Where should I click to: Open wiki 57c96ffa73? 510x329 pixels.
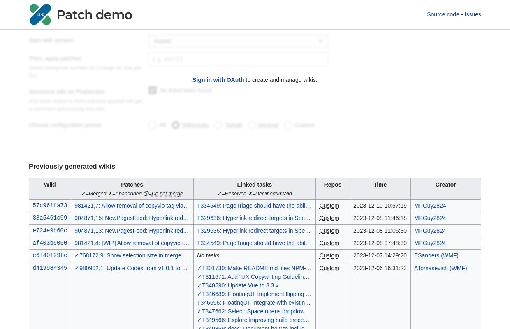tap(50, 206)
